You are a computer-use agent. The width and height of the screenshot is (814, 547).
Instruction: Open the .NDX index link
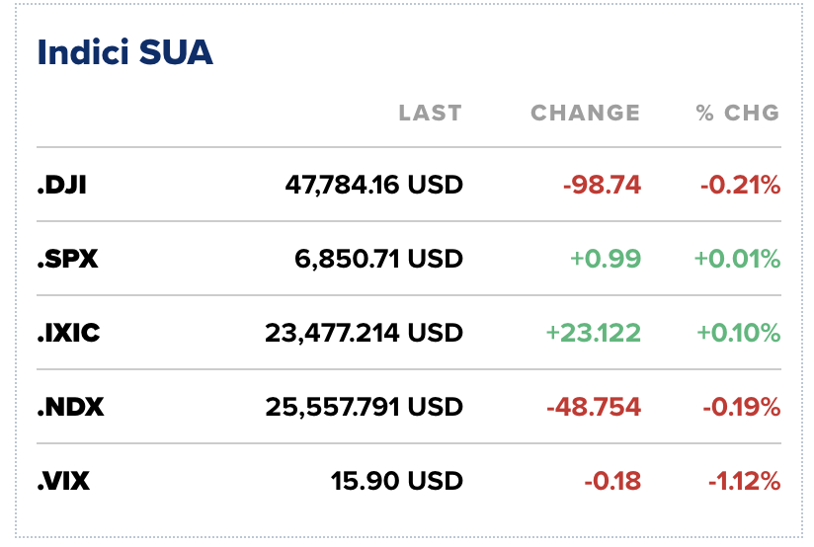[71, 407]
